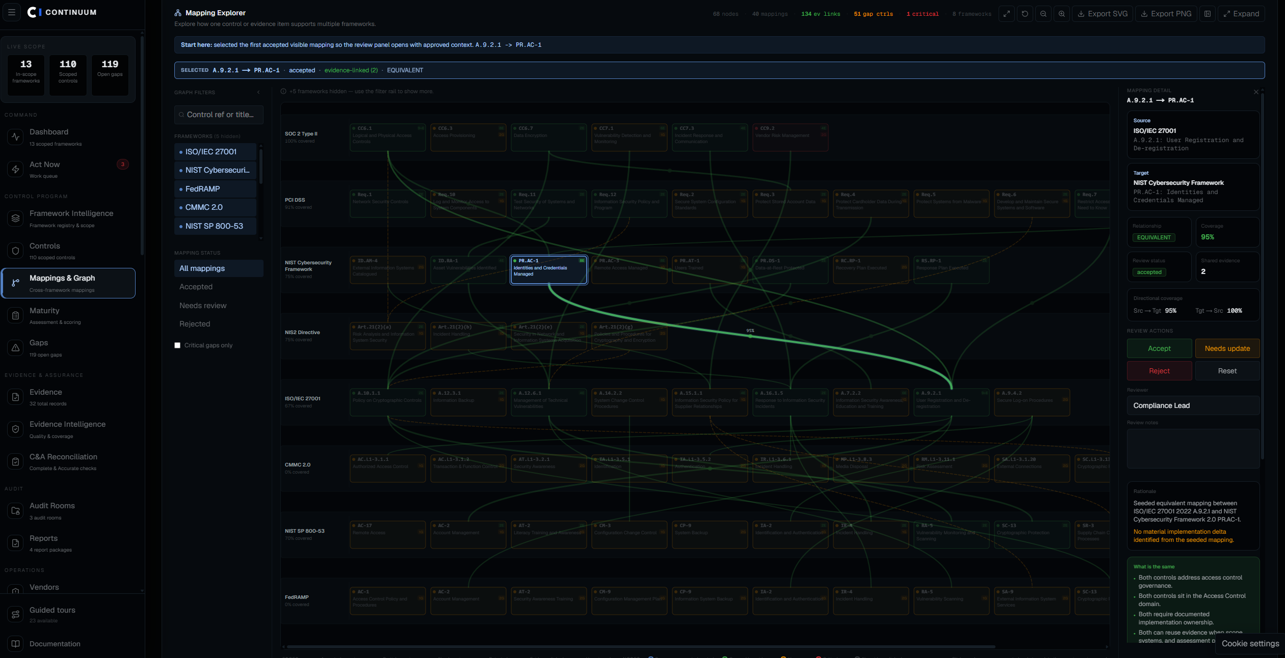Image resolution: width=1285 pixels, height=658 pixels.
Task: Open Documentation book icon
Action: 16,644
